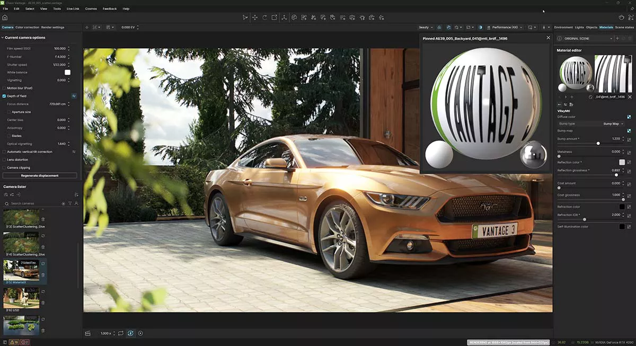Click the play button below the viewport

click(x=140, y=333)
